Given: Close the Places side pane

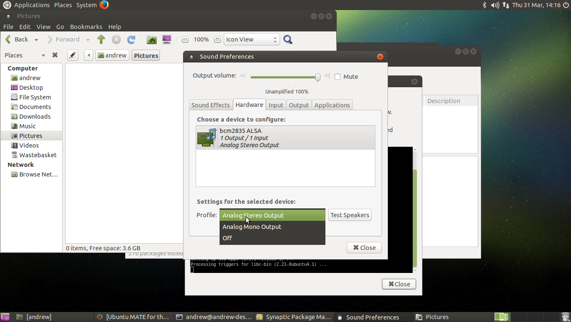Looking at the screenshot, I should point(55,55).
